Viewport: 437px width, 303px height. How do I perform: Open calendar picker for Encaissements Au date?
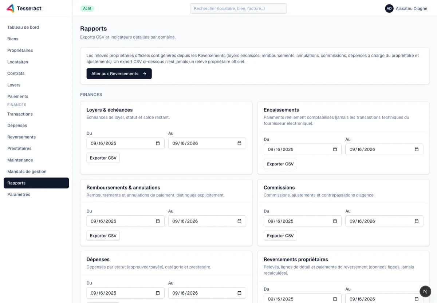[x=417, y=149]
